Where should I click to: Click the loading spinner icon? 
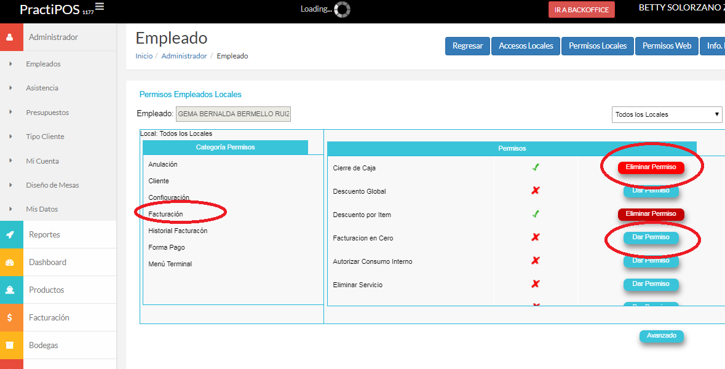point(342,9)
